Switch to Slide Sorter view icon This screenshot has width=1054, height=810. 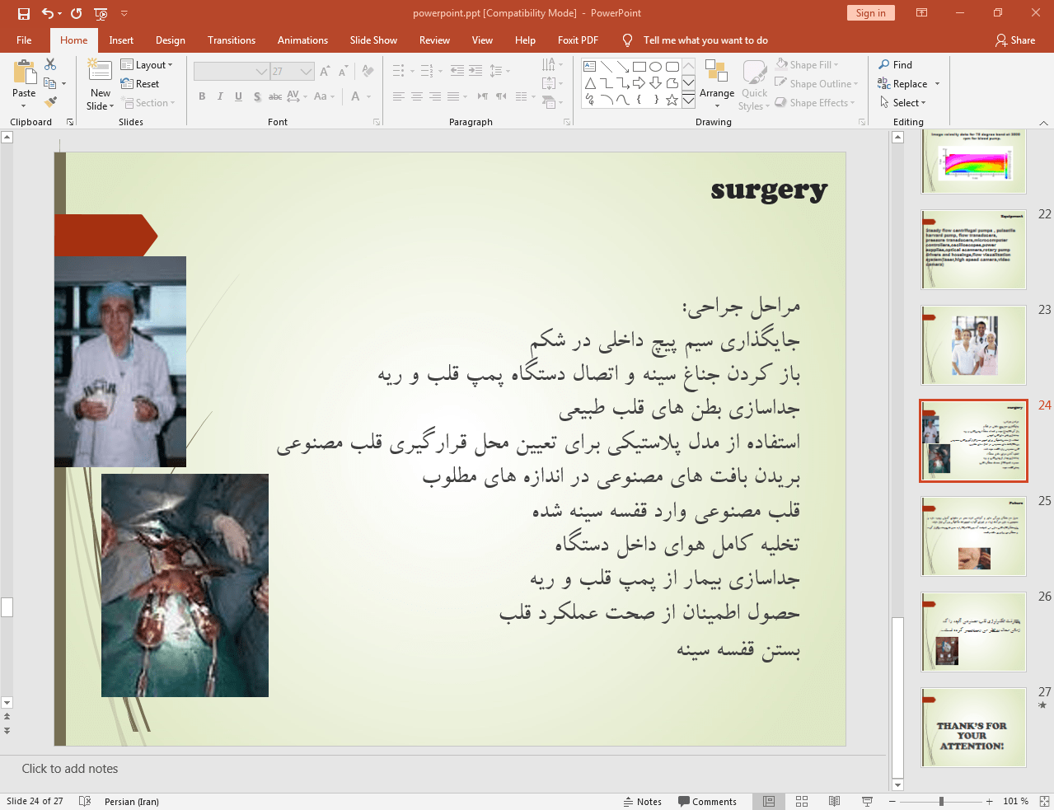802,802
